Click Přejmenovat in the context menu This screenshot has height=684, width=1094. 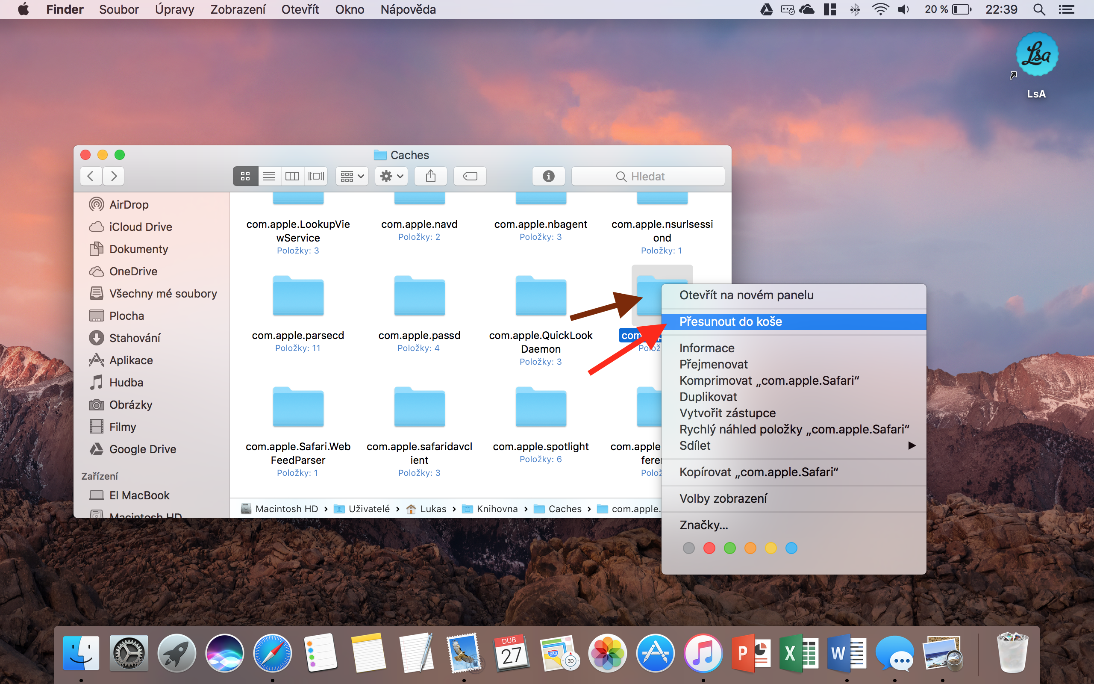713,364
